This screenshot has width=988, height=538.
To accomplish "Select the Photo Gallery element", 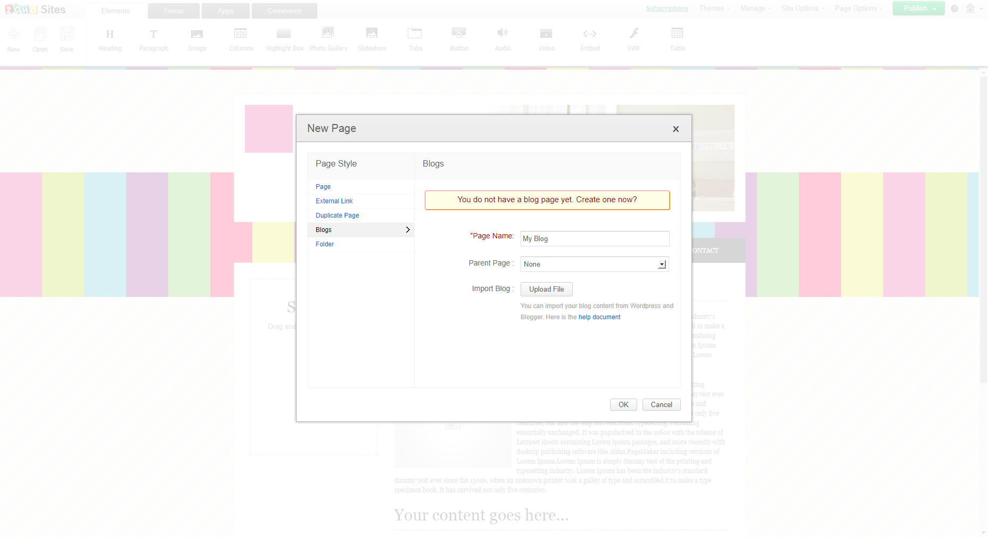I will 328,39.
